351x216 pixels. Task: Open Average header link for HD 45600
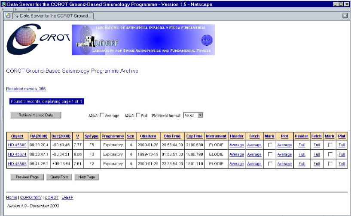[237, 145]
